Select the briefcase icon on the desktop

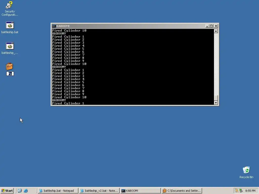[9, 66]
